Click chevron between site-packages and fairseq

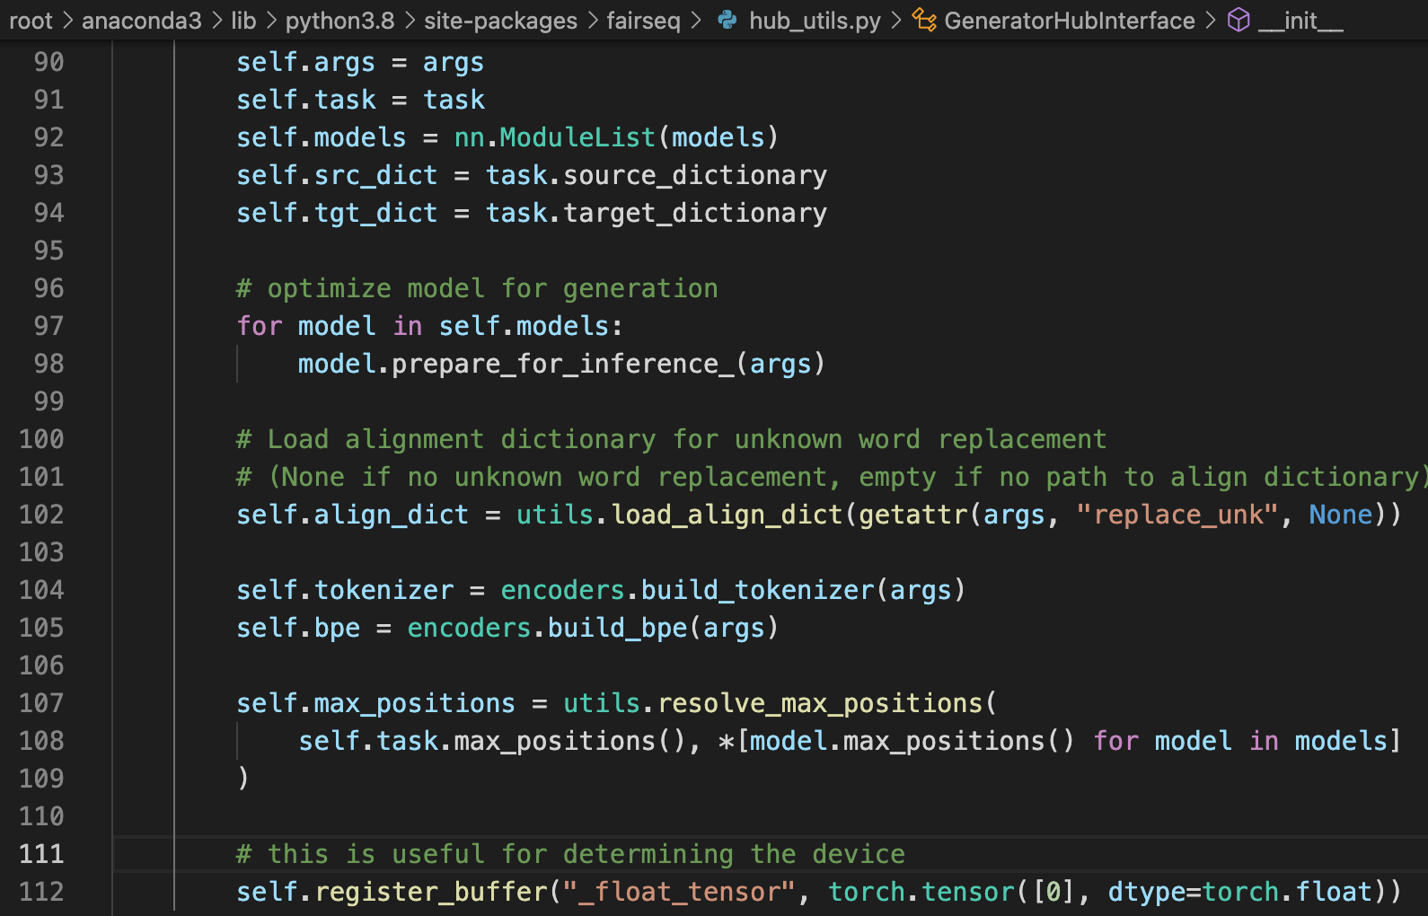593,20
